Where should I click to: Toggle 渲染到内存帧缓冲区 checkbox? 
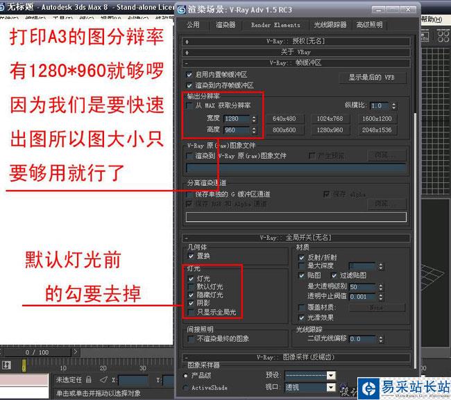[189, 85]
